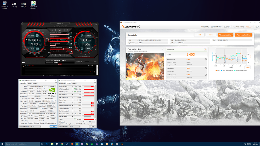Click the screenshot camera icon in GPU-Z Graphics Card window
Image resolution: width=260 pixels, height=146 pixels.
point(56,83)
